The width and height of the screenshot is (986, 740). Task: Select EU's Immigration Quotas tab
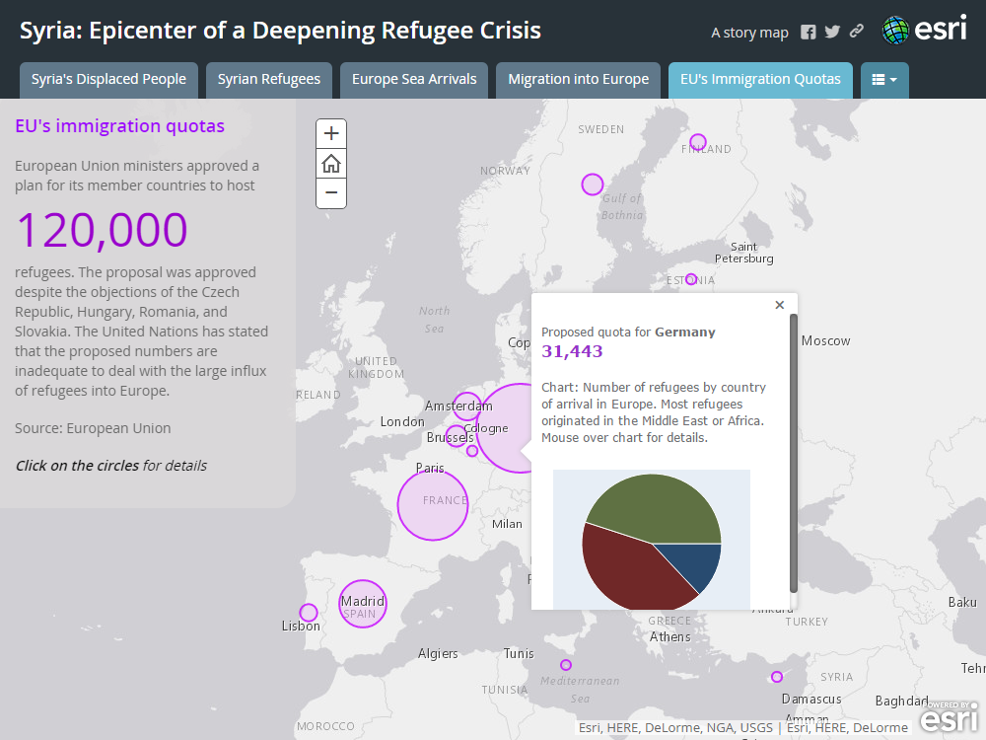[760, 80]
